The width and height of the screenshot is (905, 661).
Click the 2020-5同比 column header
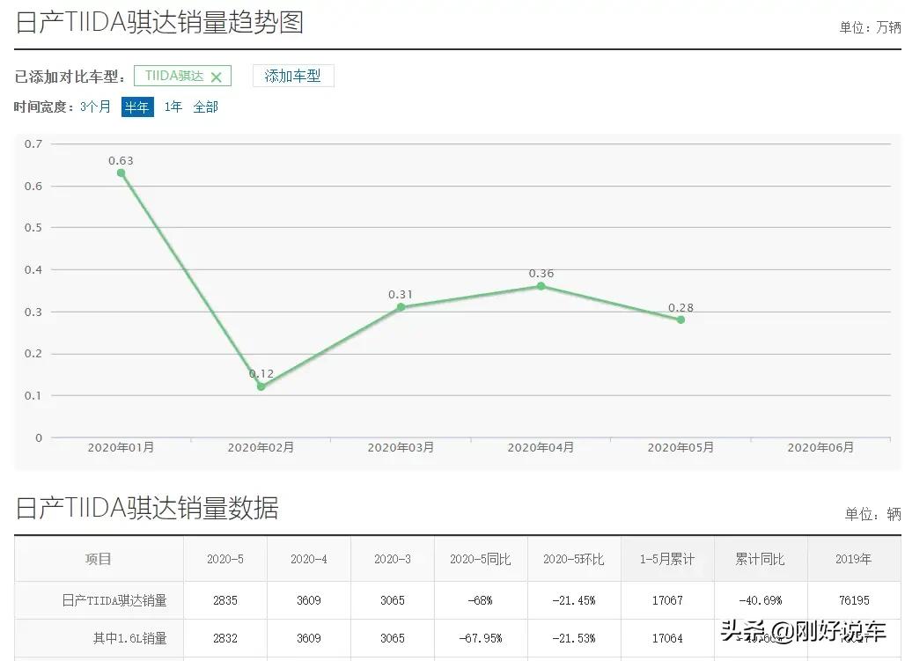[480, 559]
